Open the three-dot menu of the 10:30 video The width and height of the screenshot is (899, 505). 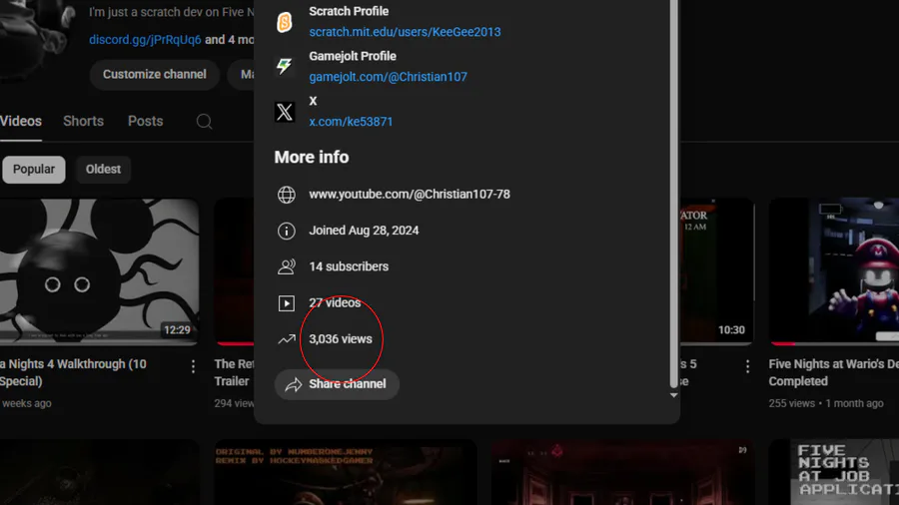747,366
